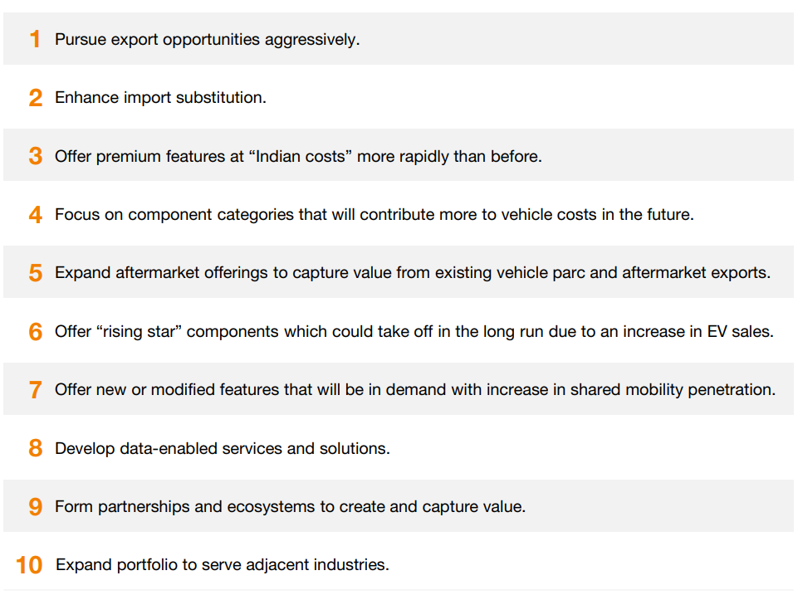Click the component categories vehicle costs line
The width and height of the screenshot is (798, 595).
[374, 215]
